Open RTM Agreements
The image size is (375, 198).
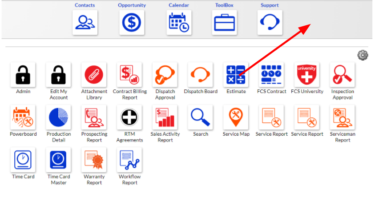[x=129, y=117]
